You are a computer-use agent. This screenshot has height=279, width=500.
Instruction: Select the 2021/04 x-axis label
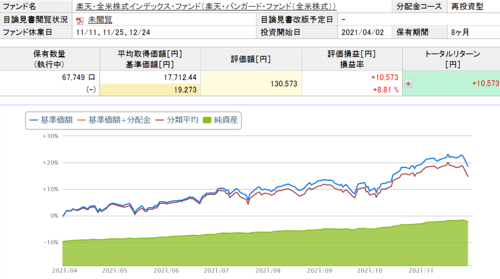[x=65, y=271]
